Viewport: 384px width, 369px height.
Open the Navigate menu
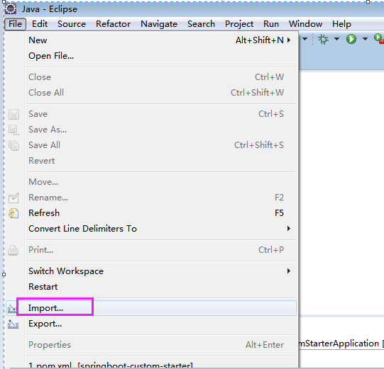[x=159, y=24]
